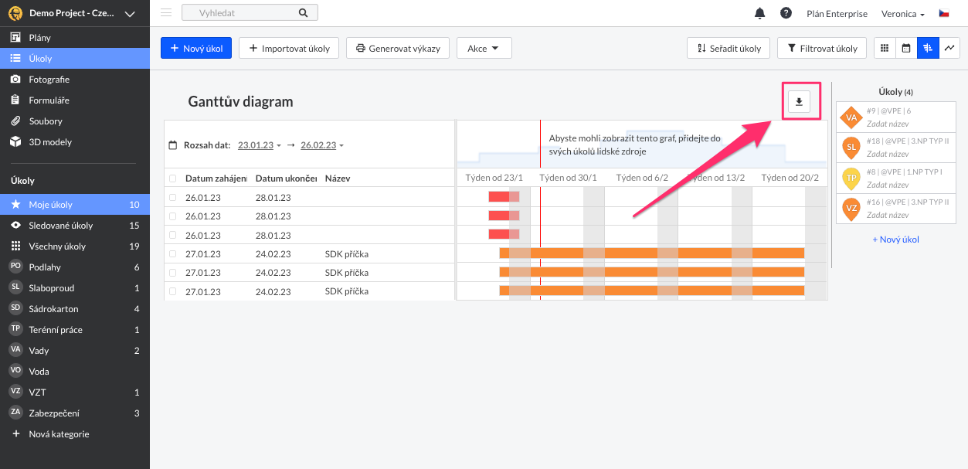The image size is (968, 469).
Task: Click the plus icon for Nová kategorie
Action: point(15,434)
